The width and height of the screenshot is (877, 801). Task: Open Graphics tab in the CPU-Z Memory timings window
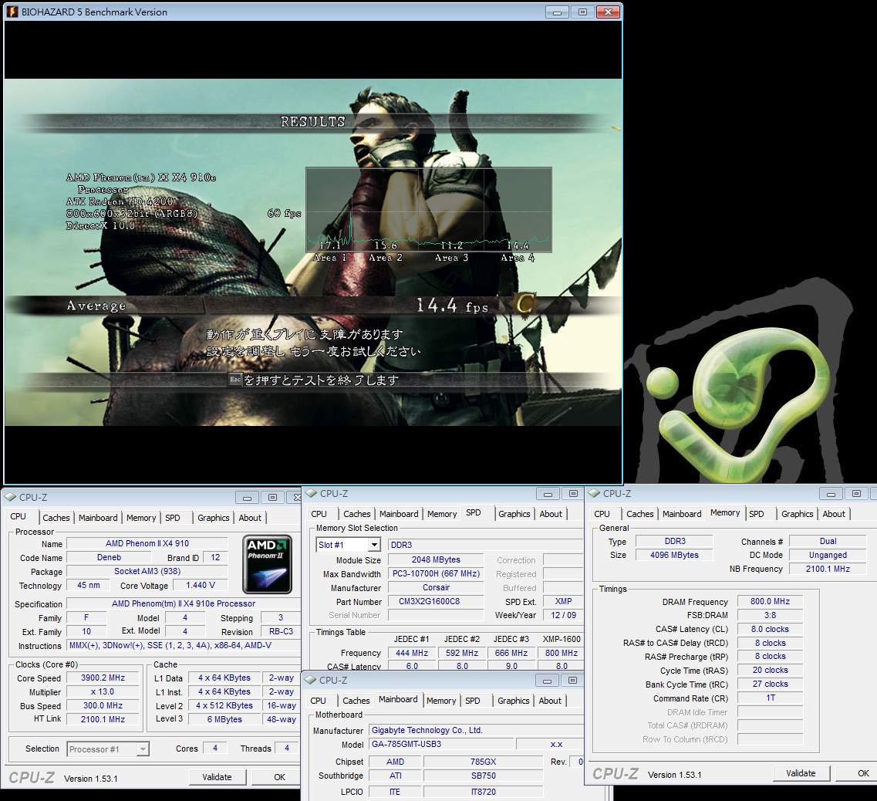click(x=797, y=514)
